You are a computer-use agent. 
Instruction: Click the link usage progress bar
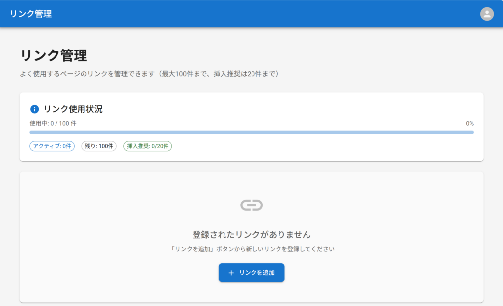(x=251, y=132)
